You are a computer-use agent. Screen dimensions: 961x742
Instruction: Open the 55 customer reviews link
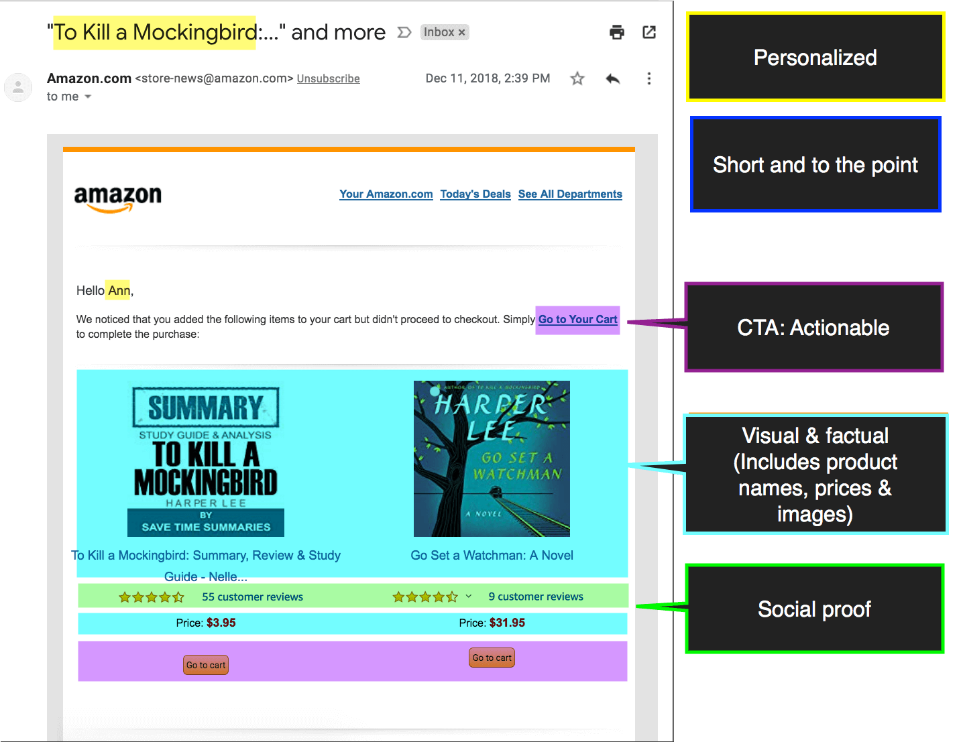pyautogui.click(x=253, y=597)
